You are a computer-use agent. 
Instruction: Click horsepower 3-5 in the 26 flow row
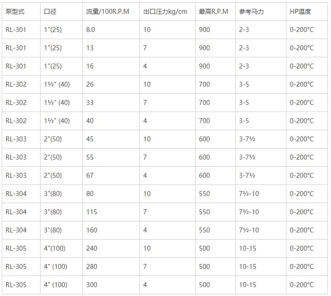pos(244,84)
